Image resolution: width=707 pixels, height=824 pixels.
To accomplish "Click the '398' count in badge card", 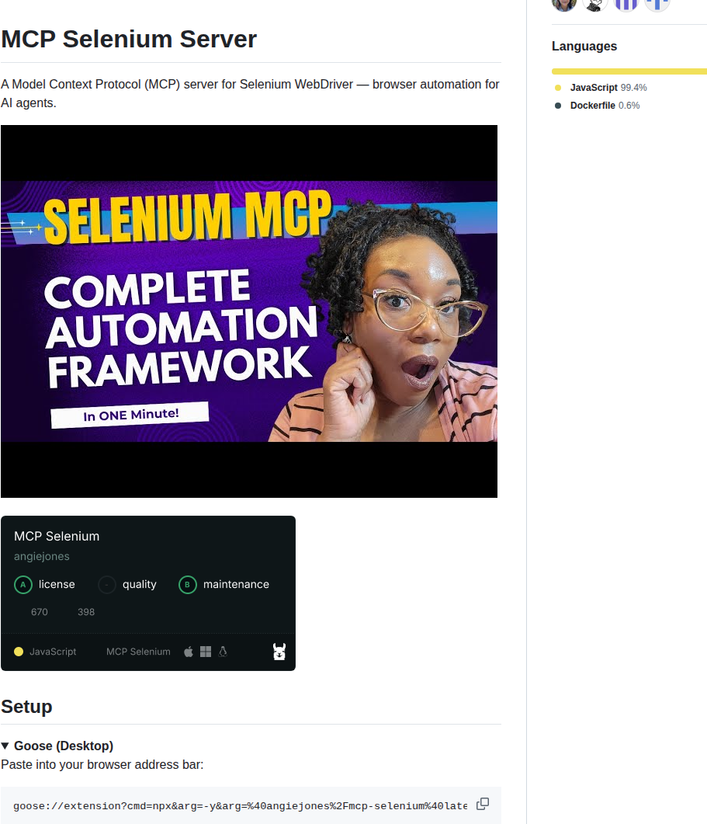I will click(86, 612).
